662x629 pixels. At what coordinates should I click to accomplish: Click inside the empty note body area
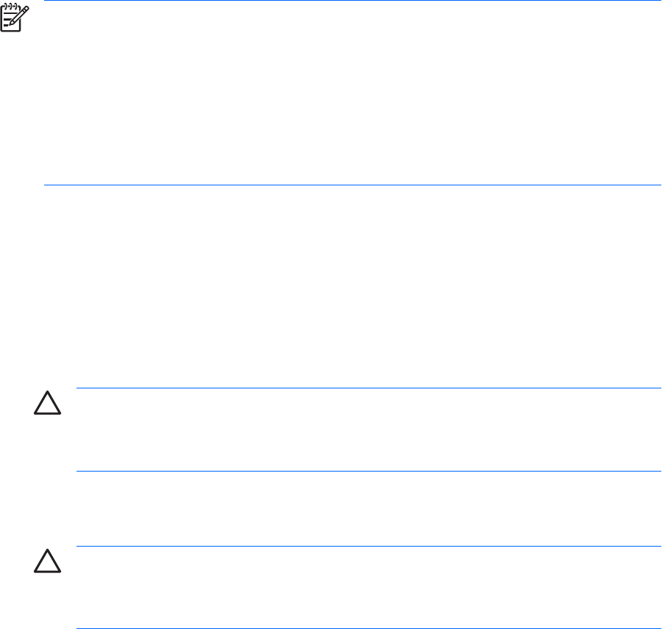click(353, 92)
